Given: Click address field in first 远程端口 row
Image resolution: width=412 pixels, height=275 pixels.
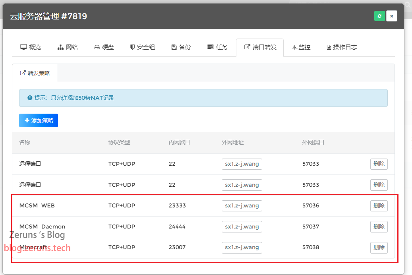Looking at the screenshot, I should (x=242, y=164).
